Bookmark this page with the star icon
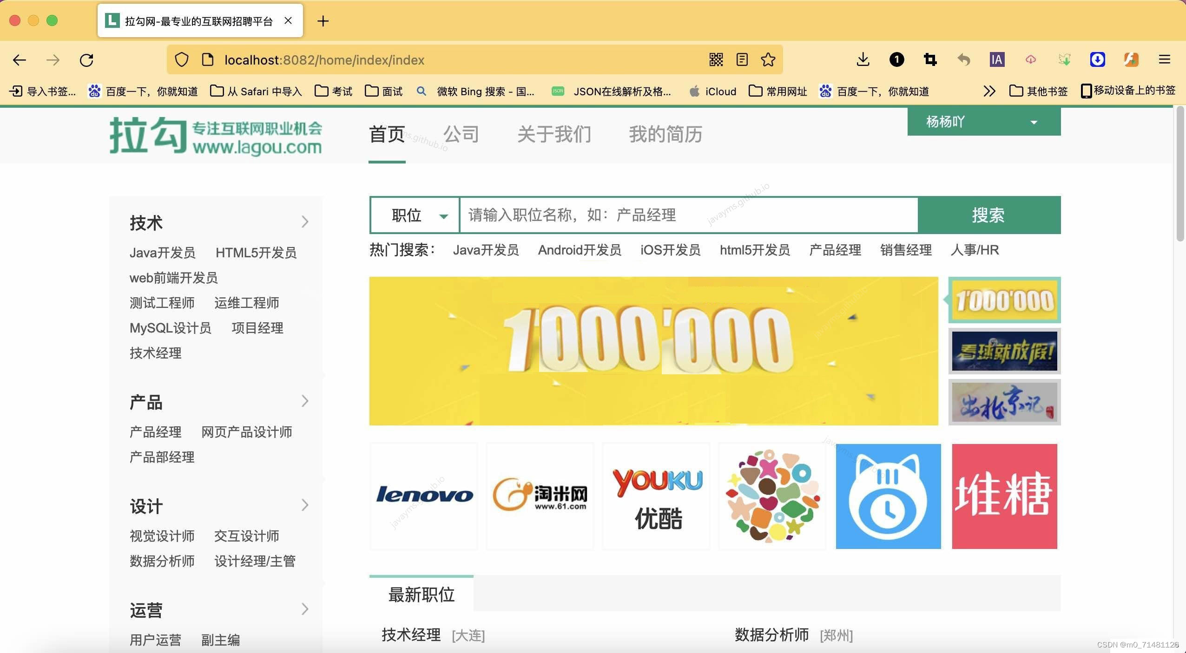Viewport: 1186px width, 653px height. (x=768, y=60)
